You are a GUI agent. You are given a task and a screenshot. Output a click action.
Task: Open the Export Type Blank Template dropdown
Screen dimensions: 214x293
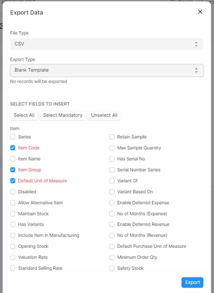[107, 70]
